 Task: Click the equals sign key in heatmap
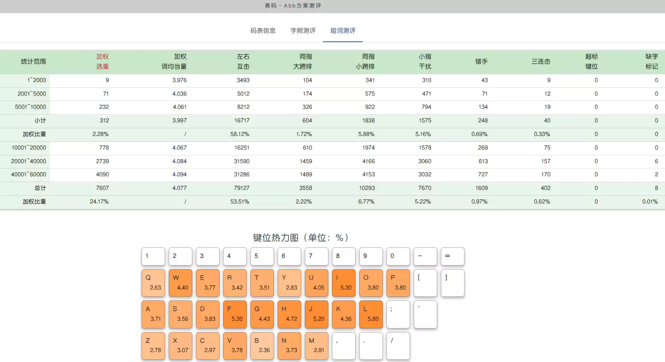click(x=453, y=256)
